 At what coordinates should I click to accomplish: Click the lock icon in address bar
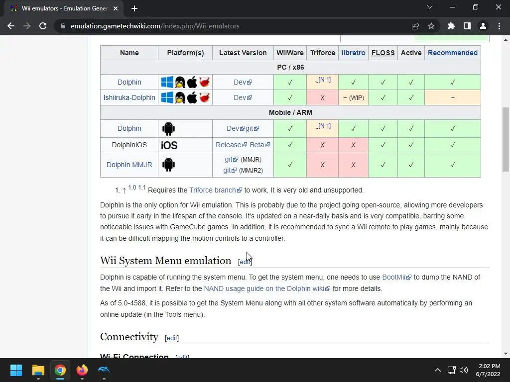coord(62,26)
